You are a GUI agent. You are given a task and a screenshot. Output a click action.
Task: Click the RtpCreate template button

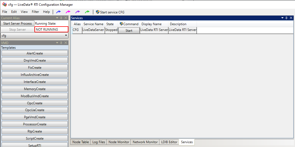35,131
